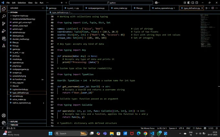
Task: Open the editor More Actions ellipsis
Action: [x=217, y=8]
